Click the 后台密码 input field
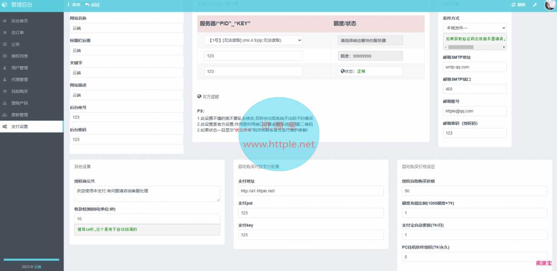 (126, 140)
